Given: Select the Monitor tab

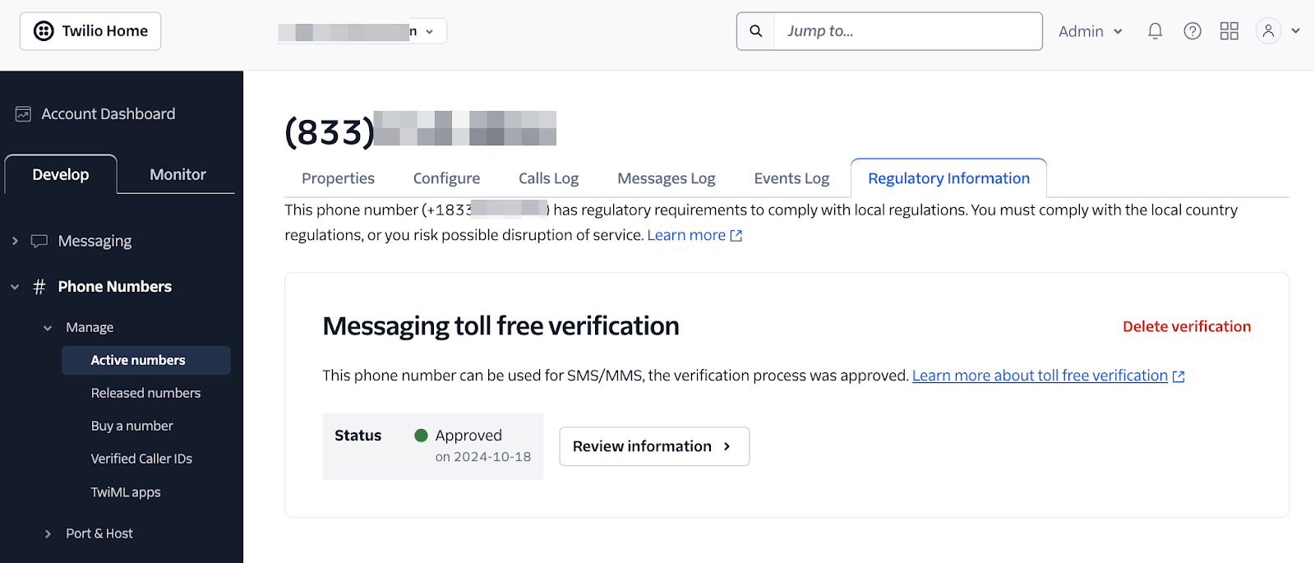Looking at the screenshot, I should [178, 174].
